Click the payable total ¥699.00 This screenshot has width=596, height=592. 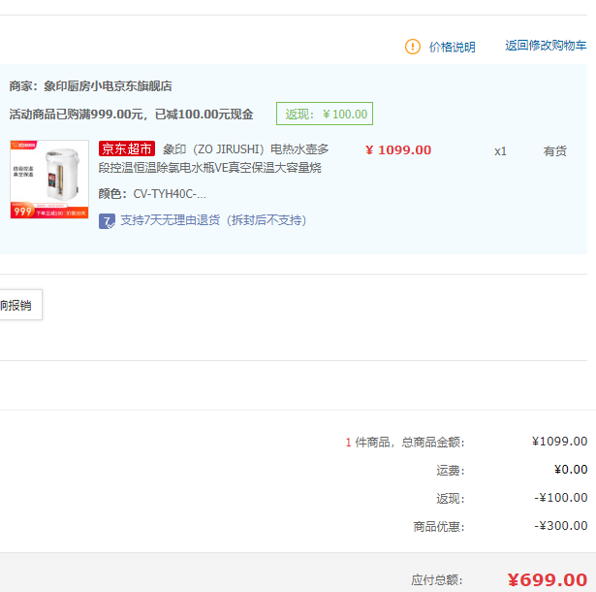[548, 579]
